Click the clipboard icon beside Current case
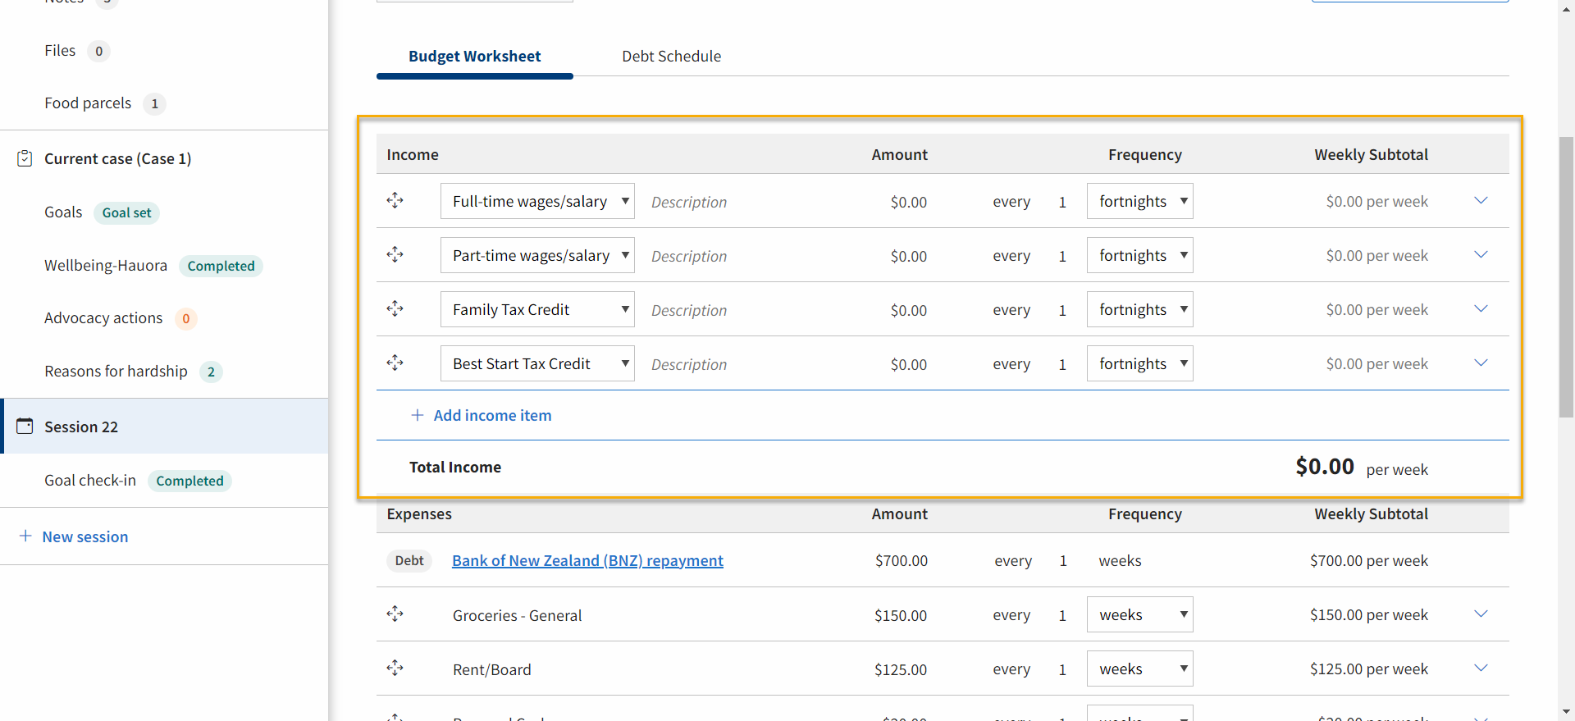The image size is (1575, 721). 25,158
